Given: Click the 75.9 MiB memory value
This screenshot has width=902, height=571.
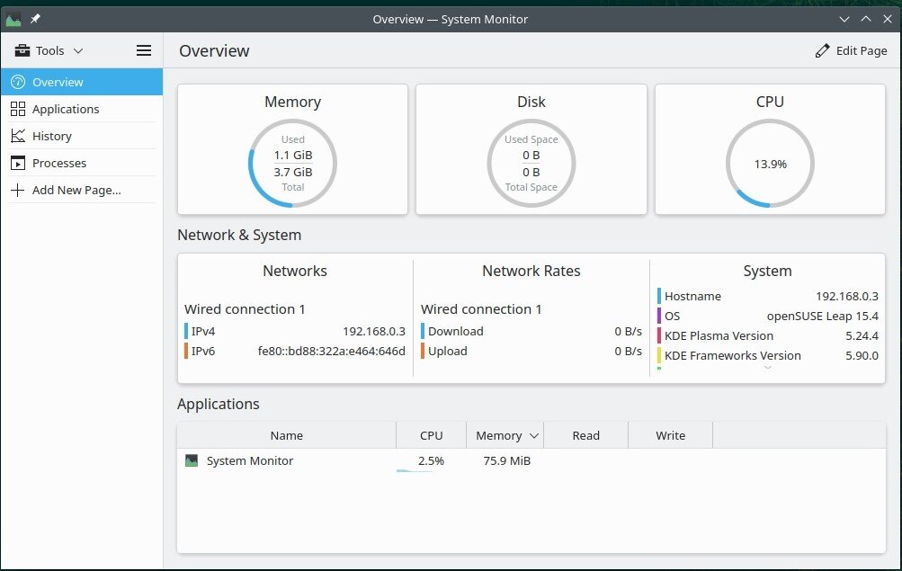Looking at the screenshot, I should [506, 460].
